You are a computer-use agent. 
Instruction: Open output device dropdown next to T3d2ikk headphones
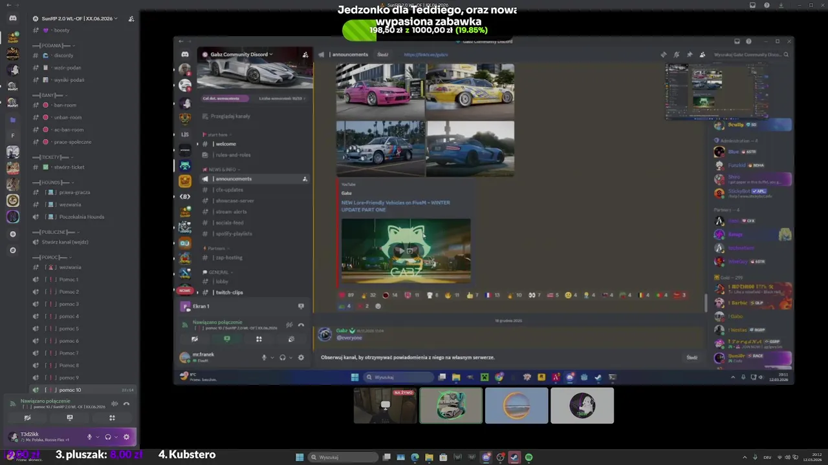click(116, 437)
